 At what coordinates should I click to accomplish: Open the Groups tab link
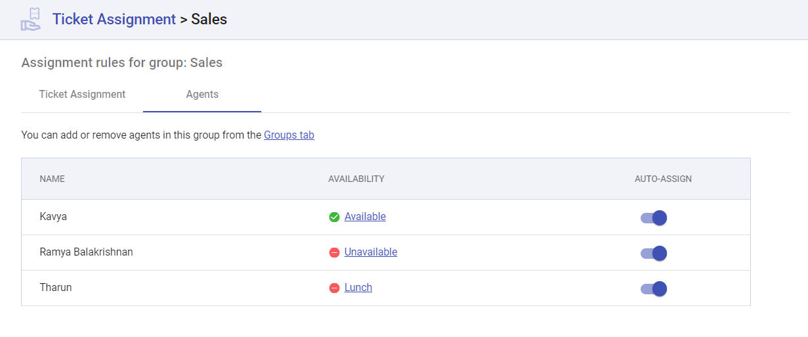289,135
